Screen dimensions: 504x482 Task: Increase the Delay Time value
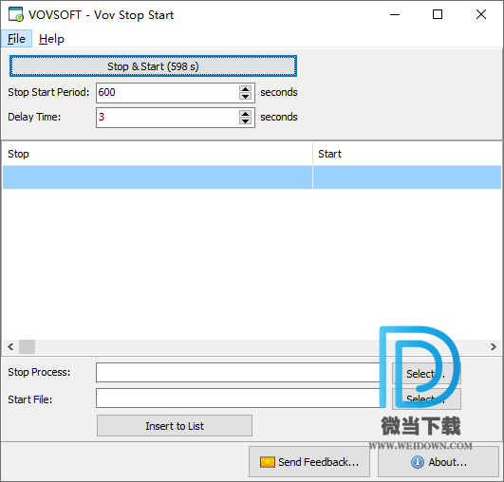[x=246, y=114]
